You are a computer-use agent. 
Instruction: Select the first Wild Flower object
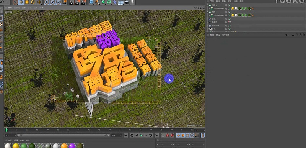(218, 8)
